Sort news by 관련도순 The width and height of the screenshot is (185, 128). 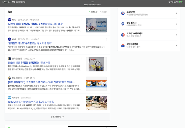coord(93,12)
